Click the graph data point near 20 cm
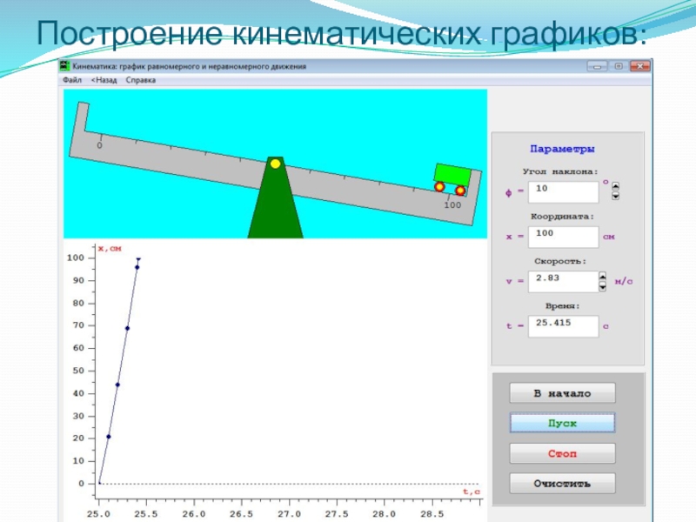The height and width of the screenshot is (522, 696). point(109,437)
